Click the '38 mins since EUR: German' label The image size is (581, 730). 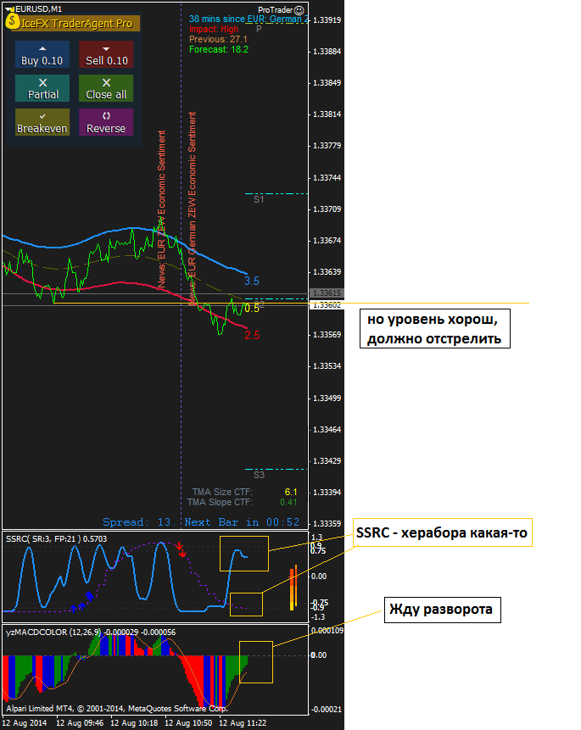coord(249,20)
